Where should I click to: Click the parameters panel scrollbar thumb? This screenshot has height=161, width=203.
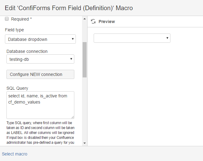84,60
